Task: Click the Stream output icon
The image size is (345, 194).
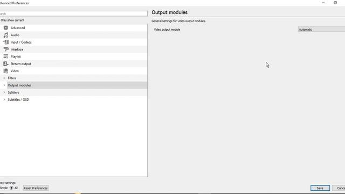Action: (6, 64)
